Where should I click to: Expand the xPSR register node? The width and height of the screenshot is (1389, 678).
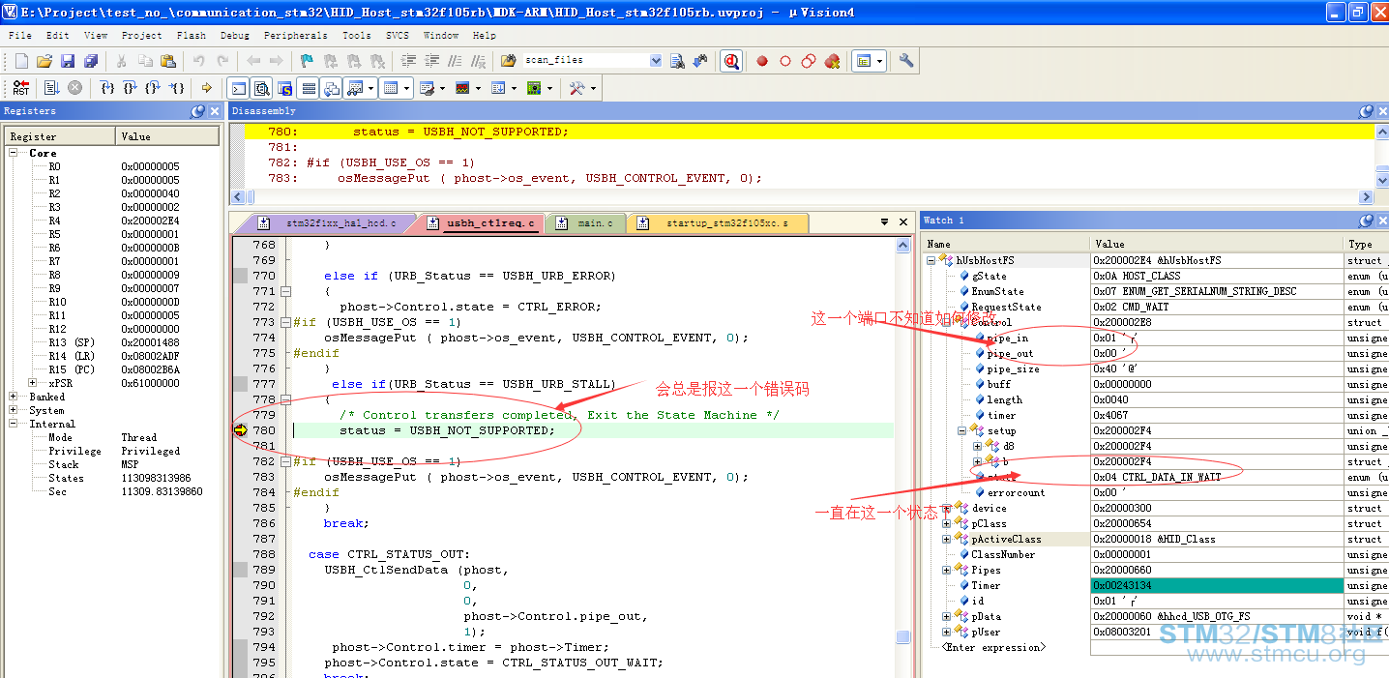click(x=34, y=383)
